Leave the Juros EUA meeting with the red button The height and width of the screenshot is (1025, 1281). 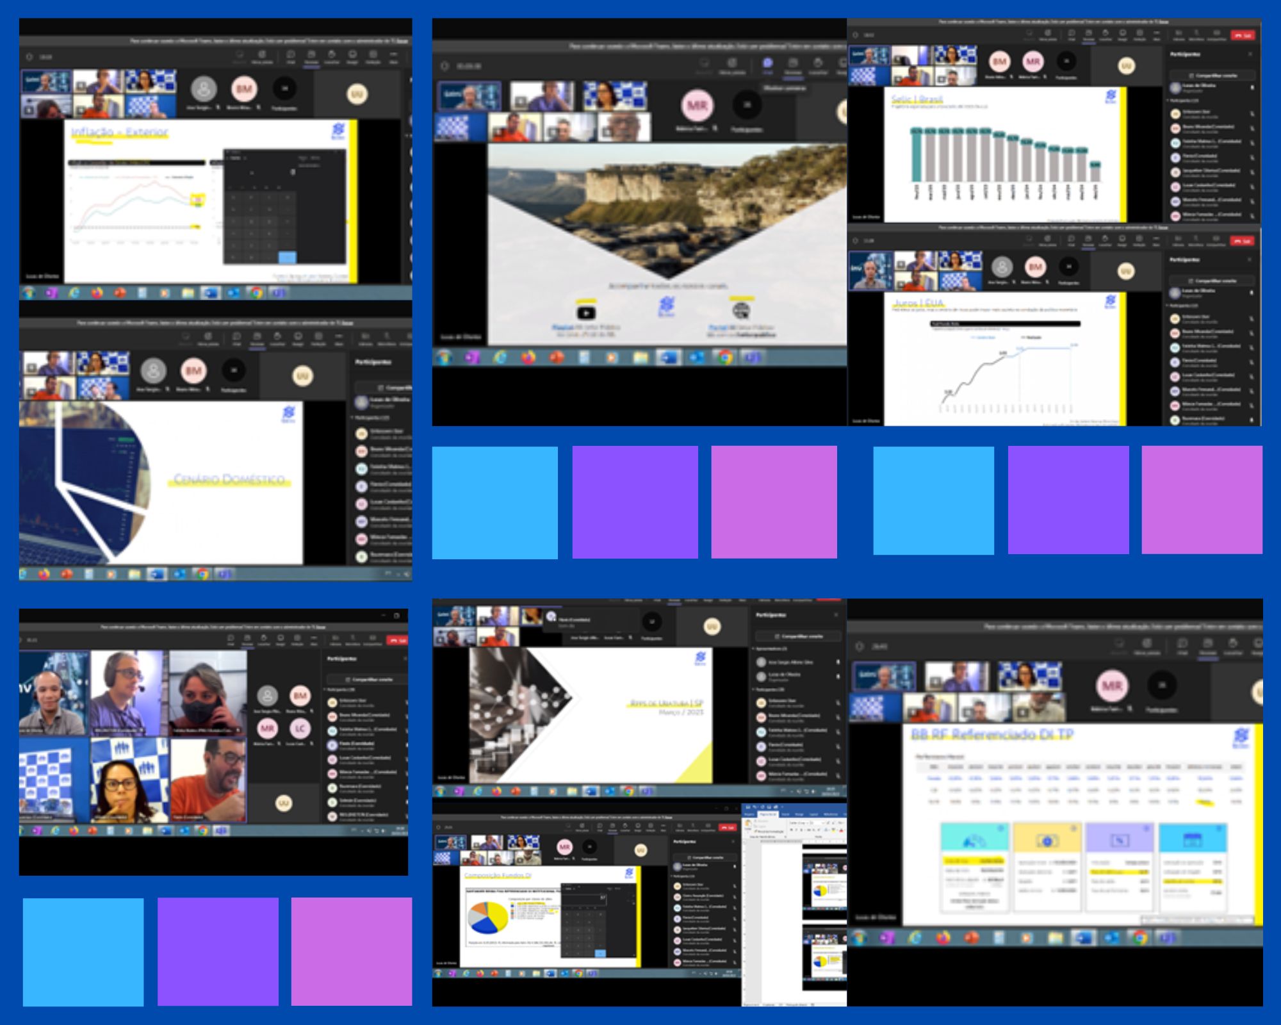(1243, 241)
